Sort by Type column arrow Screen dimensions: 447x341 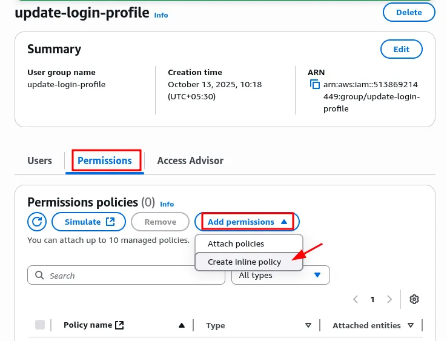(308, 325)
